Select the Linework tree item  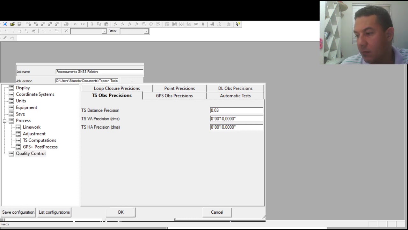tap(32, 127)
